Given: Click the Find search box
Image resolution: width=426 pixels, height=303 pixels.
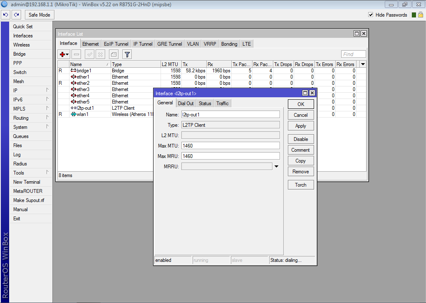Looking at the screenshot, I should (x=354, y=54).
